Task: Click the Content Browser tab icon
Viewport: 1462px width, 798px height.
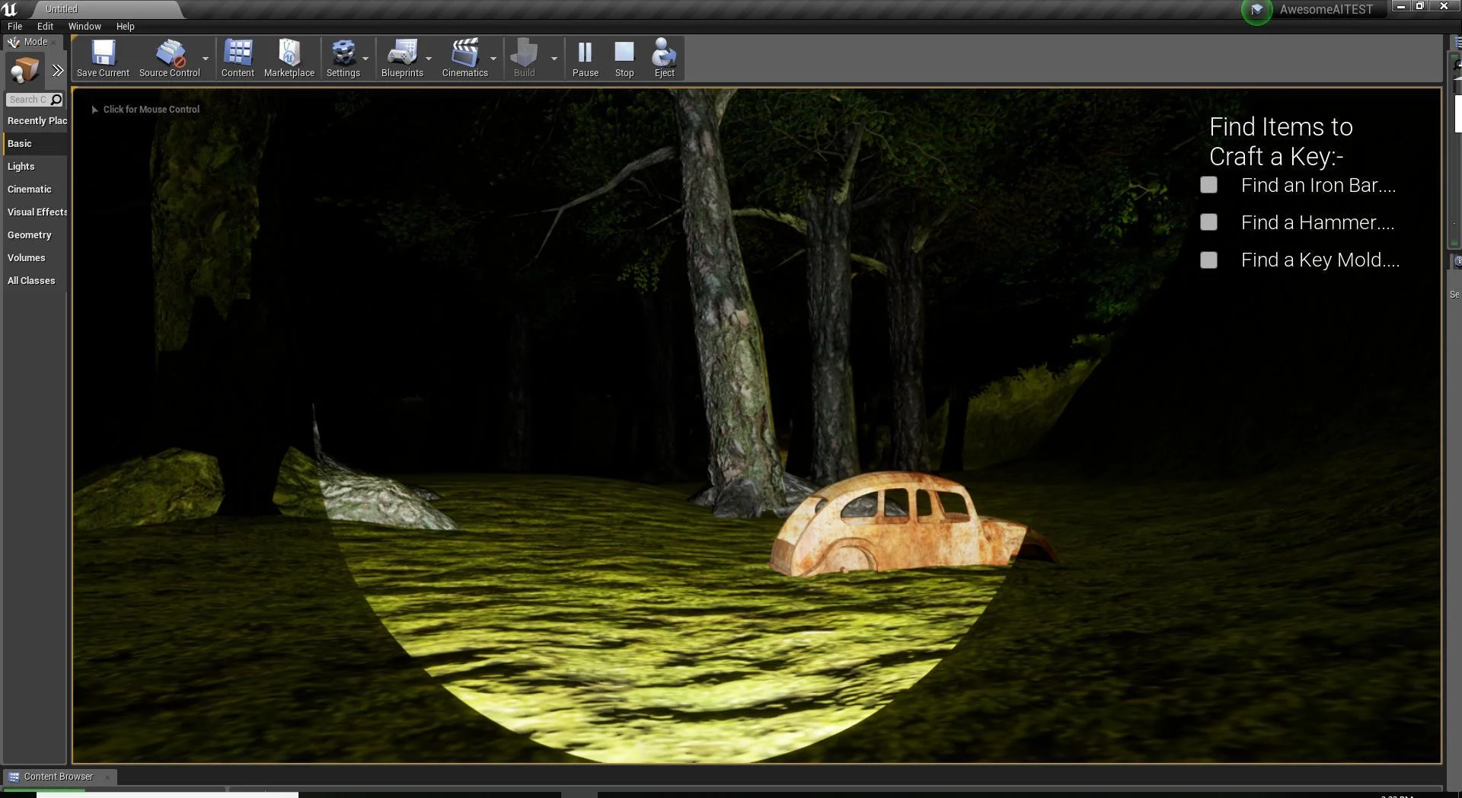Action: point(14,777)
